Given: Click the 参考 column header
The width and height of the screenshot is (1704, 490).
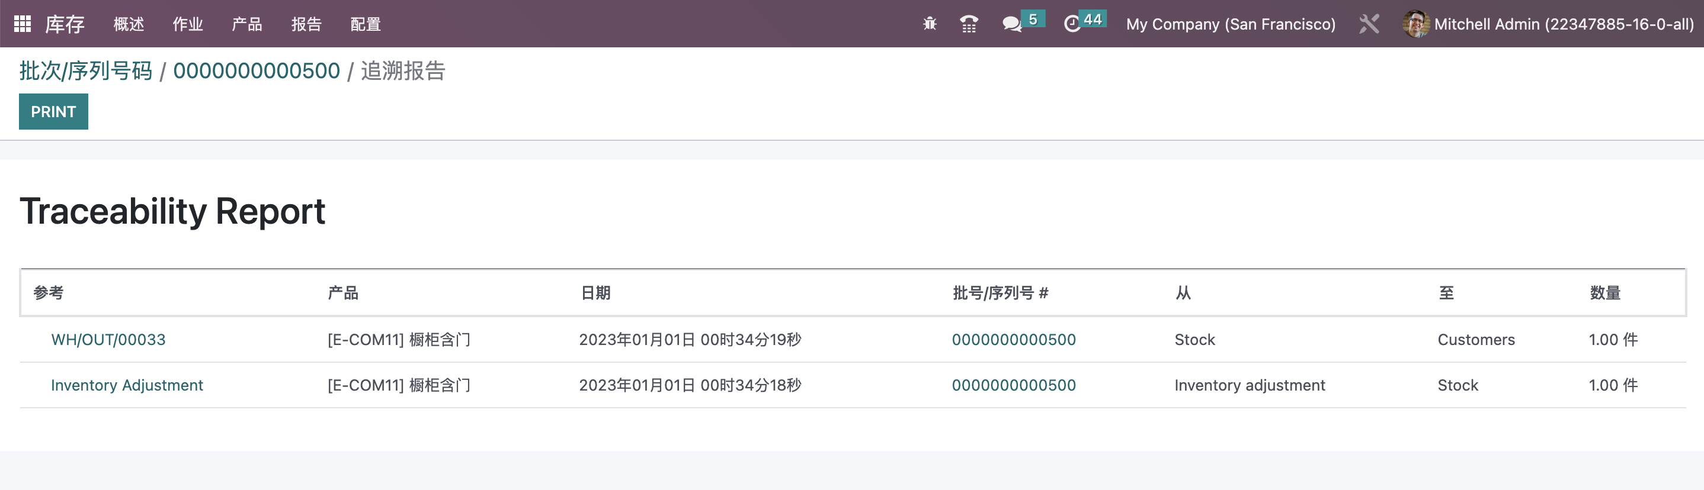Looking at the screenshot, I should (x=49, y=292).
